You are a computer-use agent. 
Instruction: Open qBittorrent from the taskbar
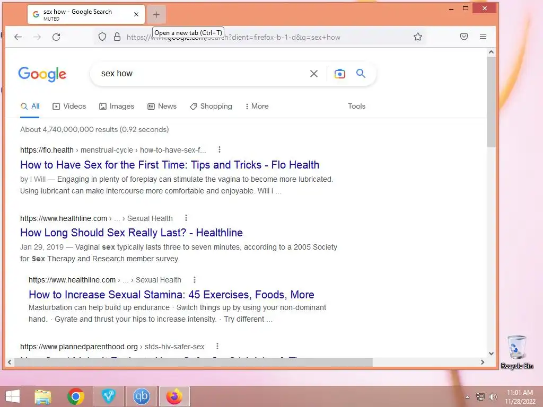tap(141, 396)
